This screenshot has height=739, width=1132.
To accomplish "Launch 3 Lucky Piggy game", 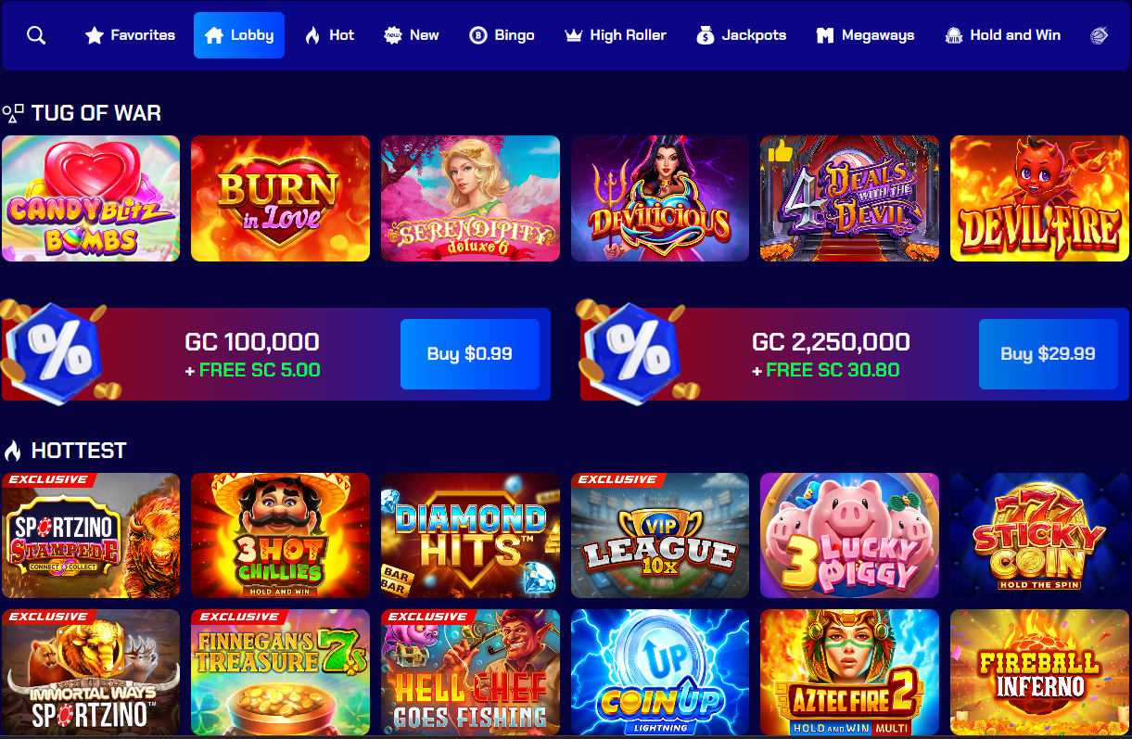I will [849, 536].
